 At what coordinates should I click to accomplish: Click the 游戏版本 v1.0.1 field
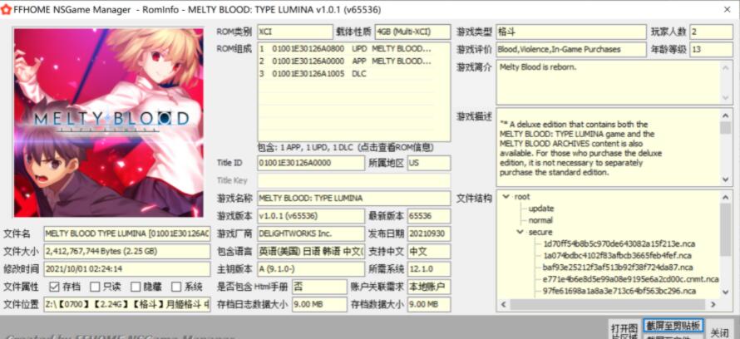(311, 216)
